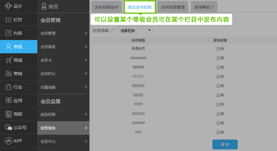
Task: Expand the 会员等级 submenu
Action: [63, 47]
